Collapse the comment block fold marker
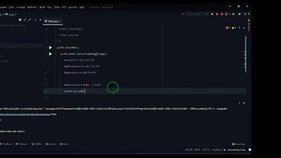This screenshot has height=158, width=281. (55, 41)
